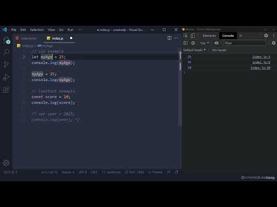This screenshot has width=277, height=207.
Task: Select the Console tab in DevTools
Action: click(228, 36)
